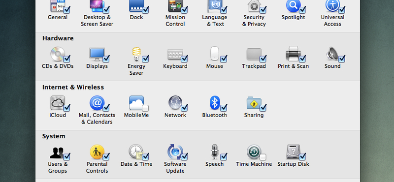Open Date & Time clock icon

pyautogui.click(x=136, y=152)
